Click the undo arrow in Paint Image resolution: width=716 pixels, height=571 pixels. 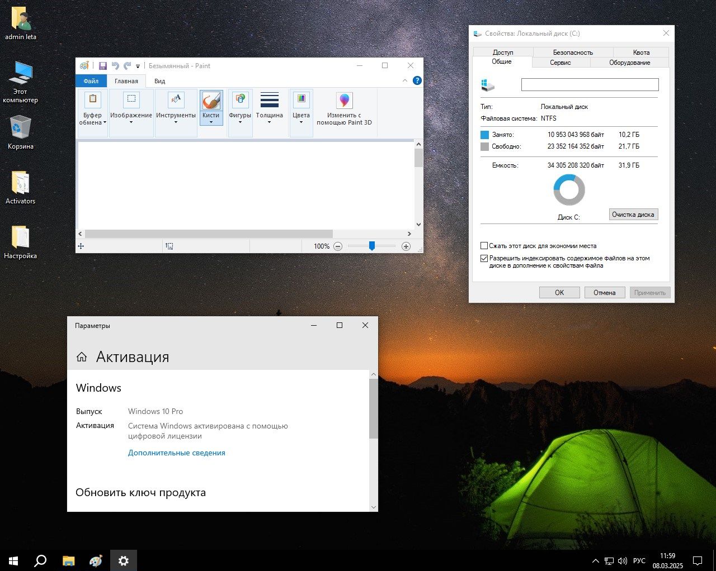[x=115, y=66]
